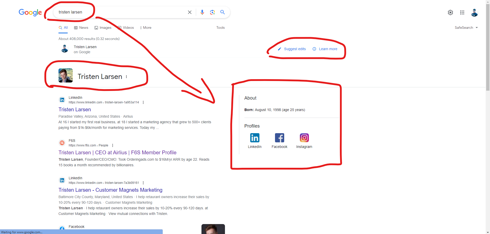Open Tristen Larsen - Customer Magnets Marketing link
This screenshot has width=490, height=234.
(x=110, y=190)
